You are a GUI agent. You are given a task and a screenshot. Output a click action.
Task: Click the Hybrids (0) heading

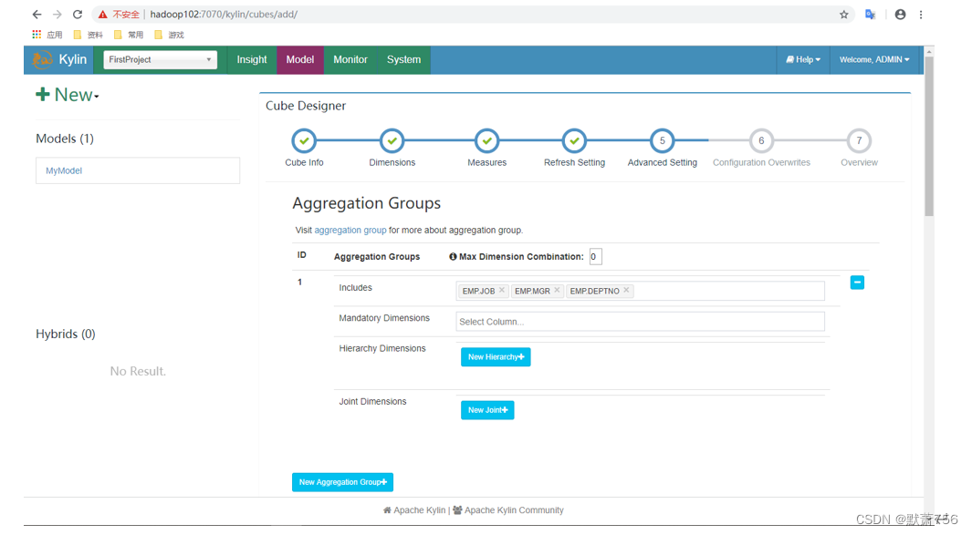(65, 334)
